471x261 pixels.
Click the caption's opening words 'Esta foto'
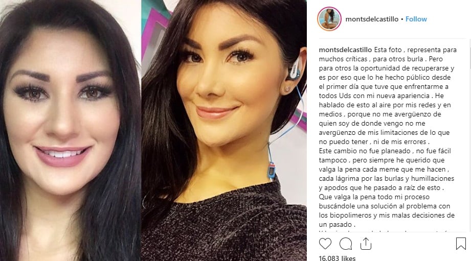click(x=388, y=50)
